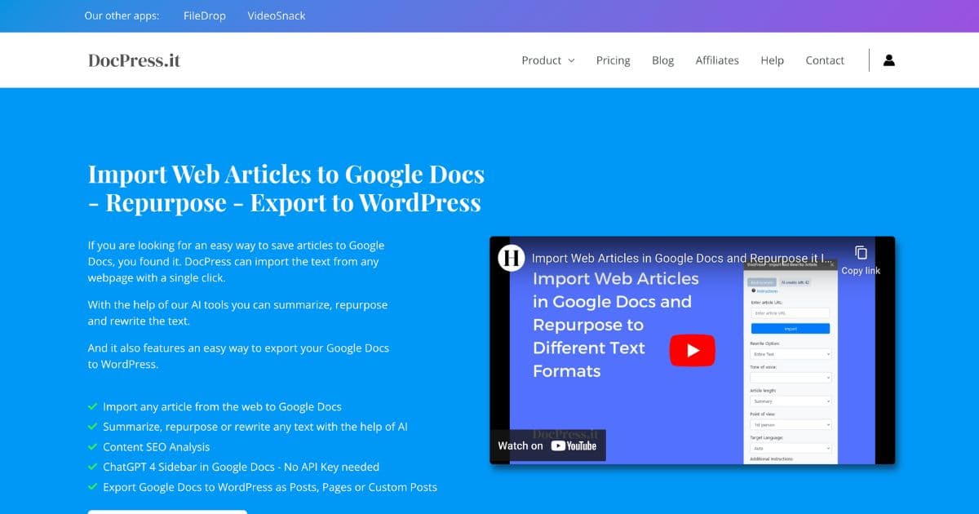Open the Target Language dropdown in the video

click(791, 449)
